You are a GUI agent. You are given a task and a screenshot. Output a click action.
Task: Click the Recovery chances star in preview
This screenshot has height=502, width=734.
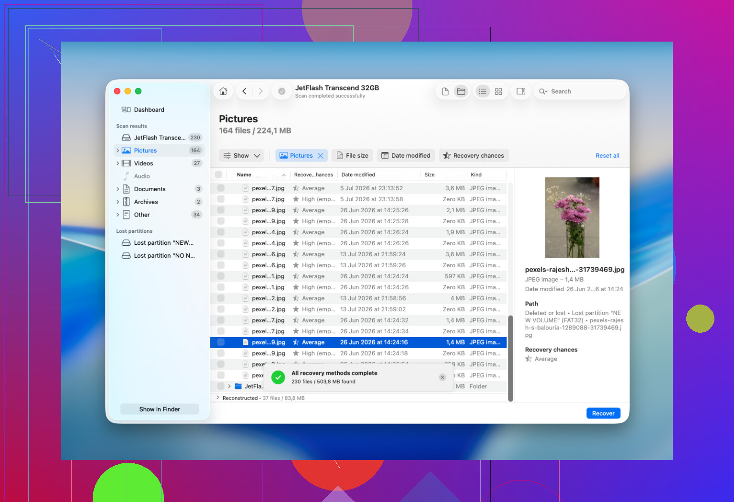pyautogui.click(x=529, y=359)
